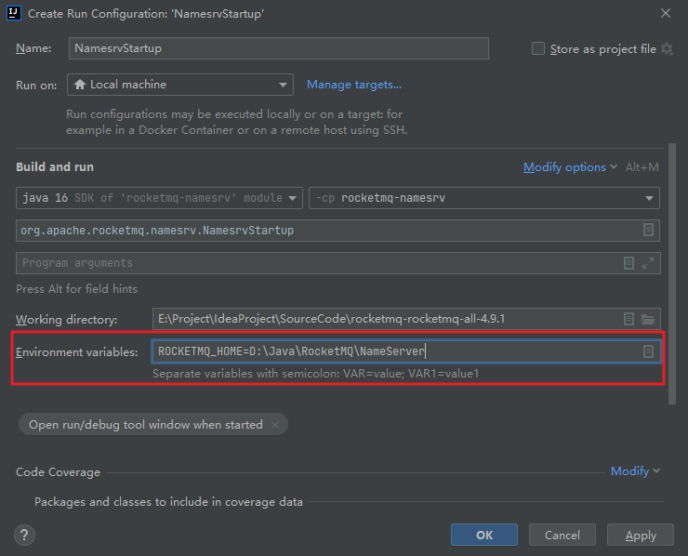This screenshot has width=688, height=556.
Task: Click Manage targets link
Action: click(x=354, y=85)
